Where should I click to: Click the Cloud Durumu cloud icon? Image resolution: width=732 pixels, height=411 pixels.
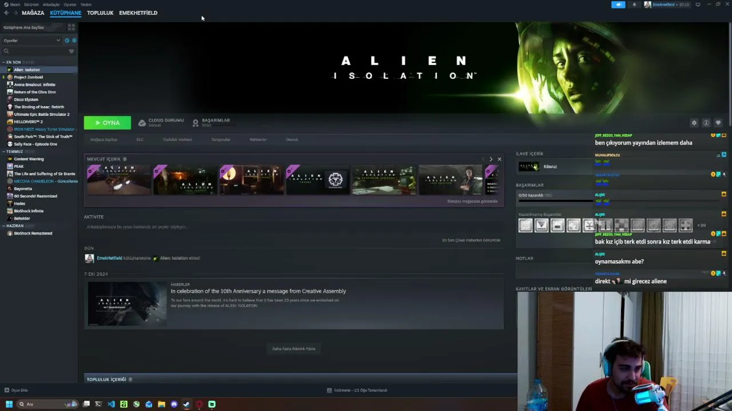(x=142, y=123)
